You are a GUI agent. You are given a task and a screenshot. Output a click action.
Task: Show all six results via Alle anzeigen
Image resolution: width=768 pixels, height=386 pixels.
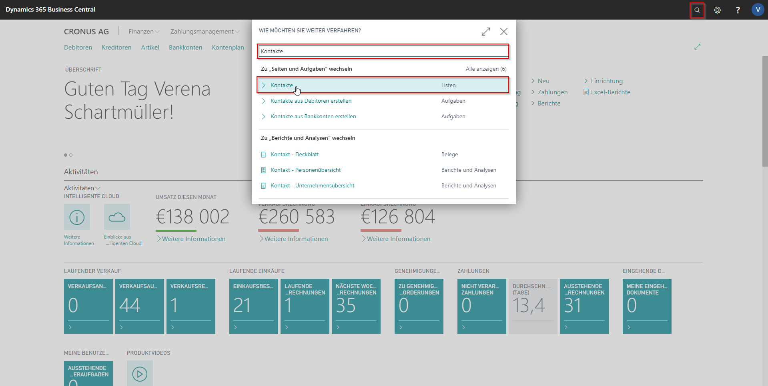pyautogui.click(x=486, y=69)
